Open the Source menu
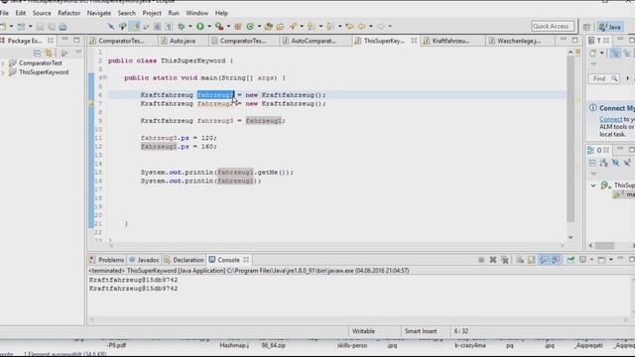The image size is (635, 357). (42, 13)
